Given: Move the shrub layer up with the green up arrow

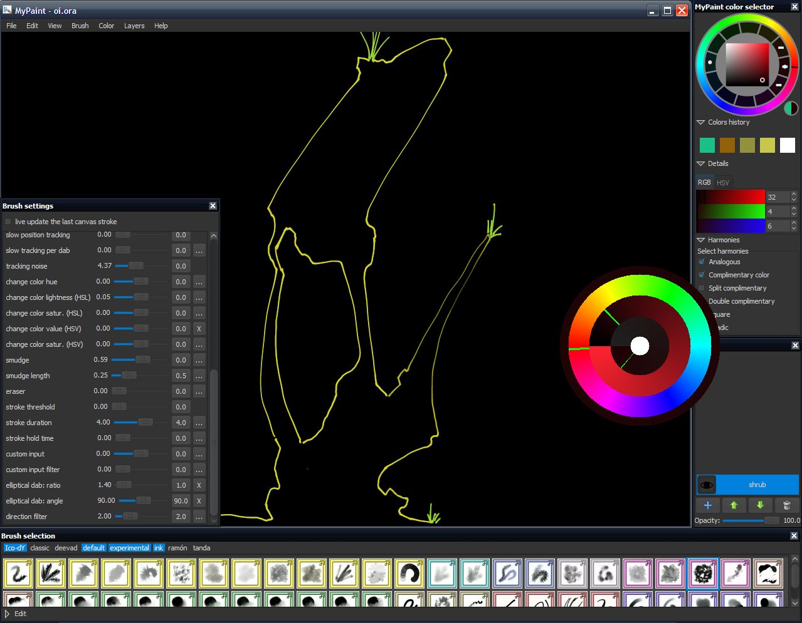Looking at the screenshot, I should pos(734,505).
